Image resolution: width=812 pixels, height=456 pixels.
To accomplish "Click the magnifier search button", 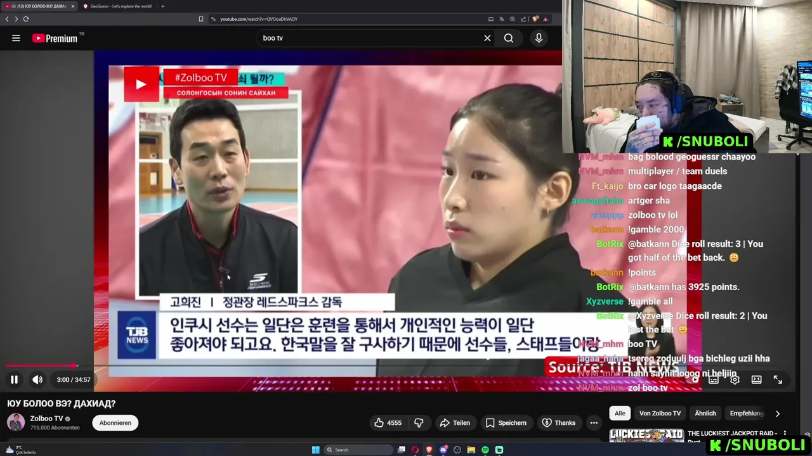I will click(x=509, y=38).
